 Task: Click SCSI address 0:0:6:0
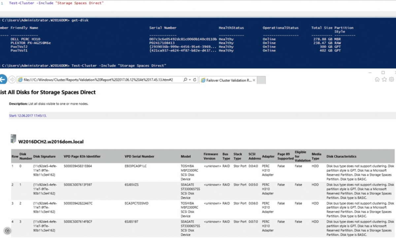pyautogui.click(x=253, y=203)
